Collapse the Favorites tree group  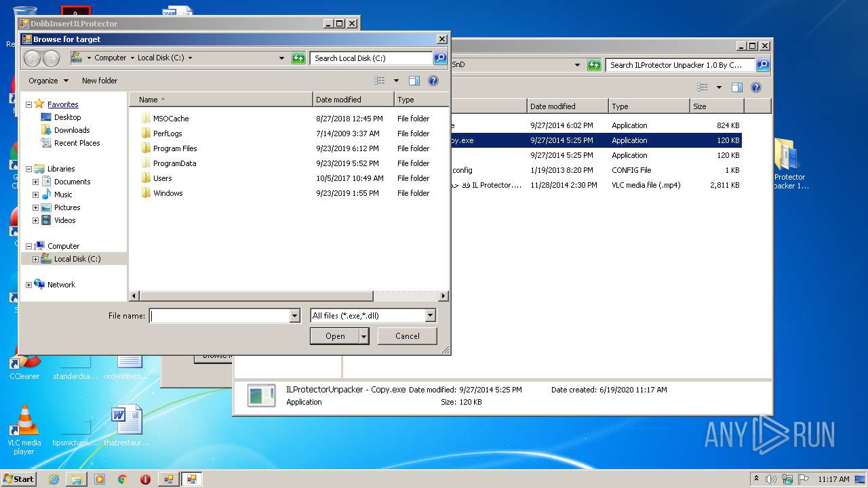(29, 104)
